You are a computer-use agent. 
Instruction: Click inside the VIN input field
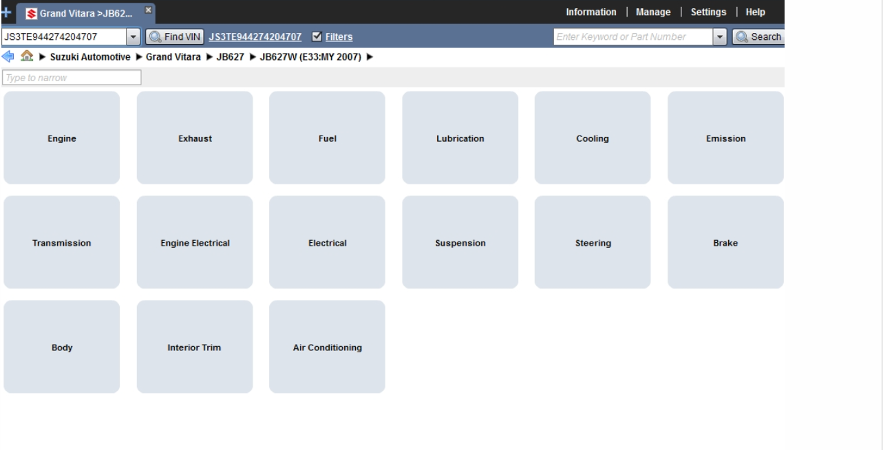[x=64, y=36]
